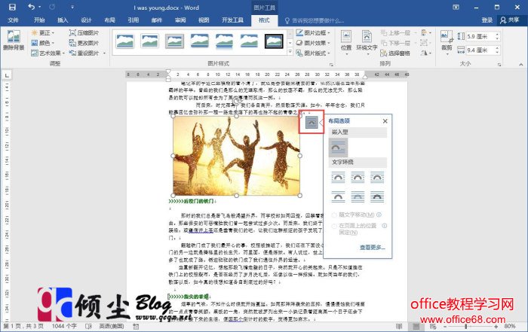This screenshot has height=332, width=528.
Task: Open the 文件 (File) tab
Action: point(13,20)
